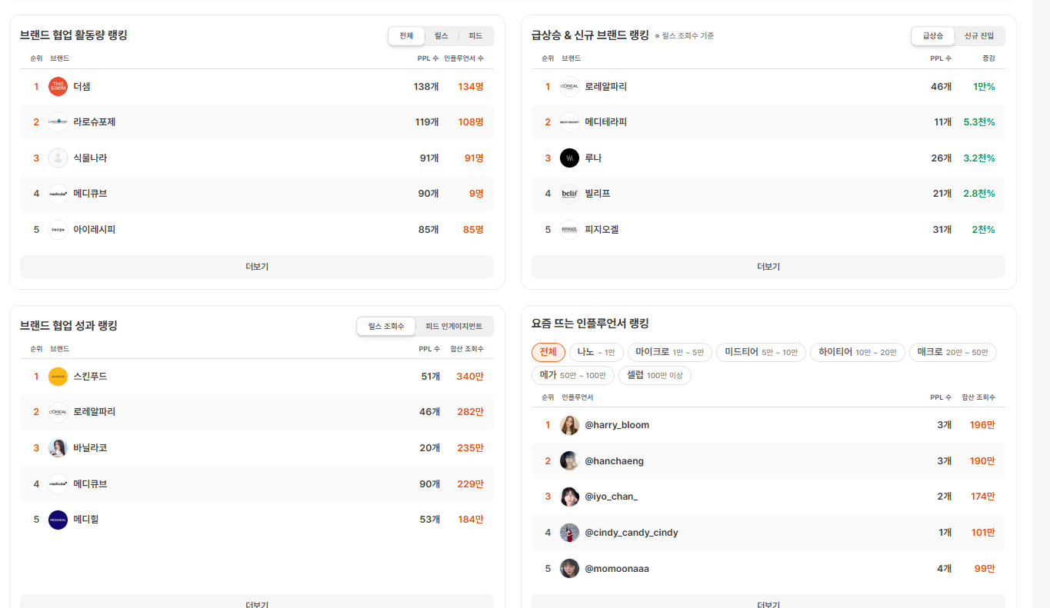Viewport: 1050px width, 608px height.
Task: Click 로레알파리 logo in 급상승 브랜드 랭킹
Action: coord(569,87)
